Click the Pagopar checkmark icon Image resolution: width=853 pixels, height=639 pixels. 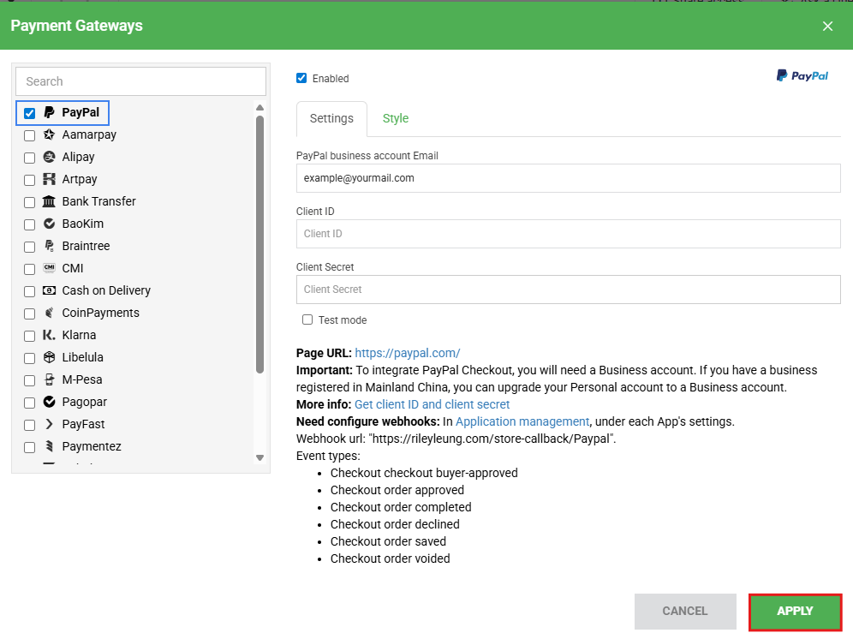pos(49,402)
